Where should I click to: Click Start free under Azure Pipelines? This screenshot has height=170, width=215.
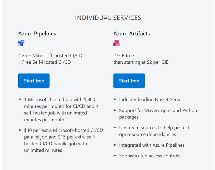pyautogui.click(x=34, y=81)
